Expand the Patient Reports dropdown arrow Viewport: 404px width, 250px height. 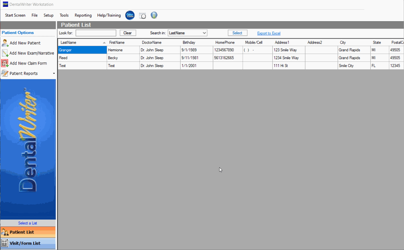[x=54, y=74]
